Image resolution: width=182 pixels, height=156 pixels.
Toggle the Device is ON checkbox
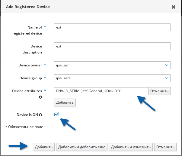pyautogui.click(x=56, y=115)
